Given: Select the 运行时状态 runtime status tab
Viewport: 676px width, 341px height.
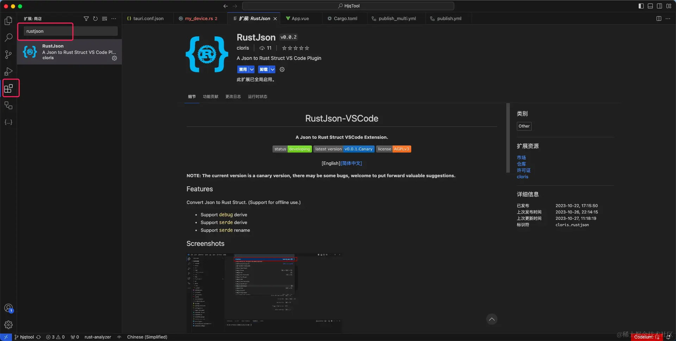Looking at the screenshot, I should [x=257, y=97].
